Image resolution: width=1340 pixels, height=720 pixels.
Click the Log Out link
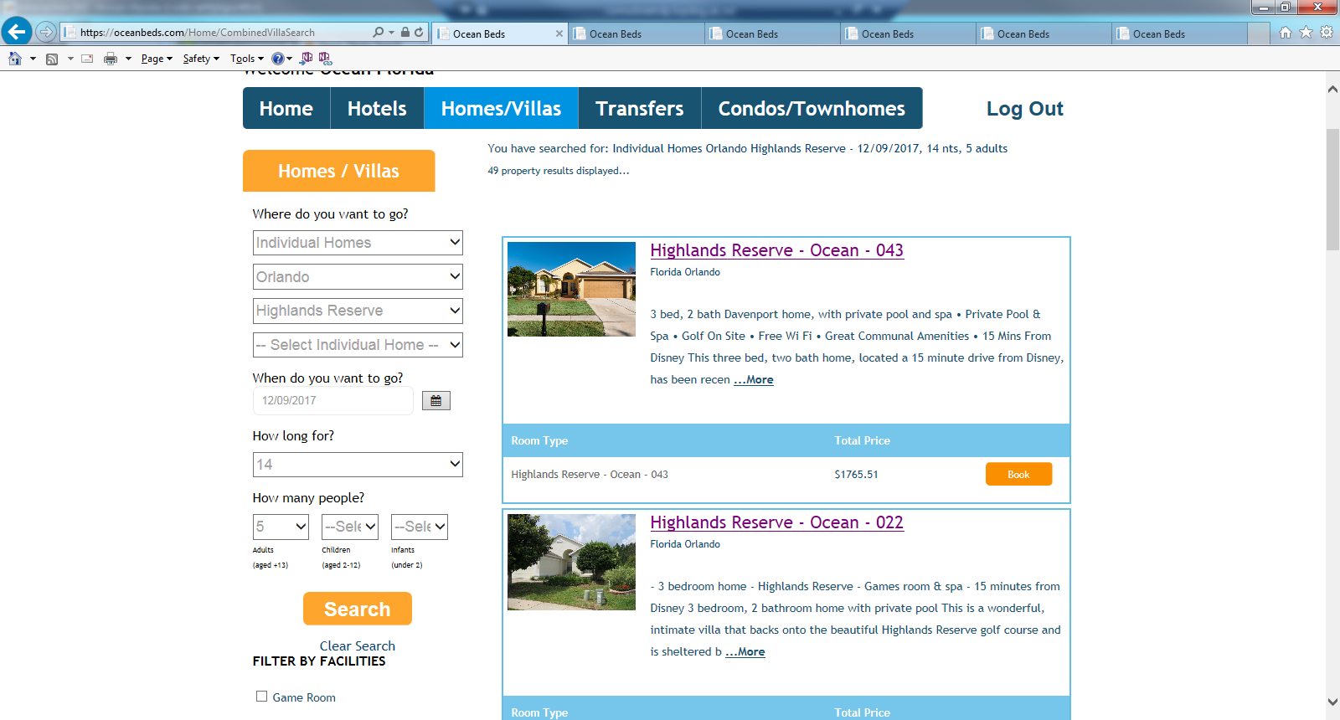pyautogui.click(x=1024, y=109)
